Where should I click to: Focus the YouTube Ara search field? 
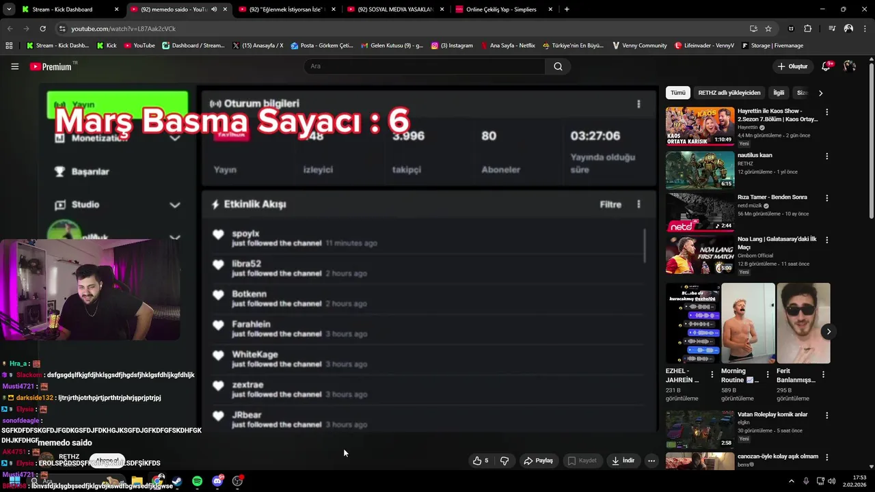tap(425, 66)
